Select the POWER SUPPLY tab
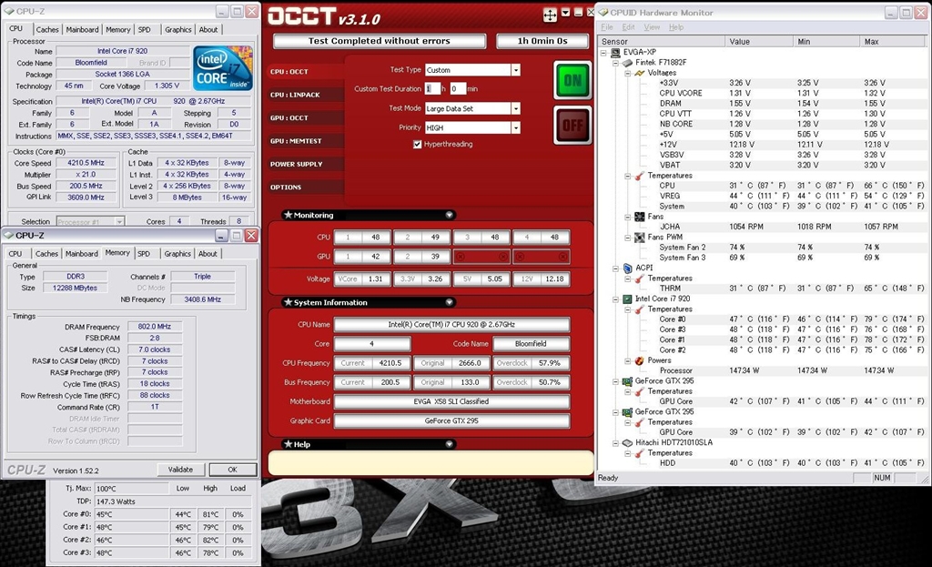This screenshot has width=932, height=567. pos(306,164)
